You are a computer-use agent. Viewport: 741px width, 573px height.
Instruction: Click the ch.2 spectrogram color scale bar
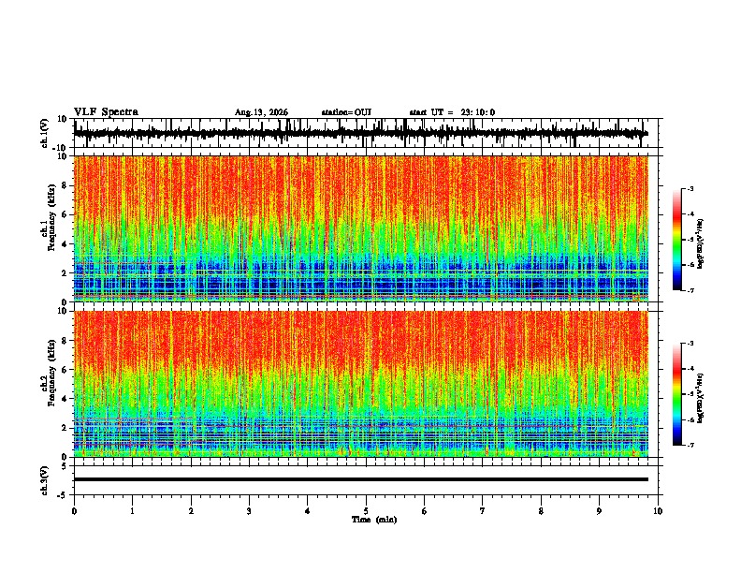click(676, 394)
